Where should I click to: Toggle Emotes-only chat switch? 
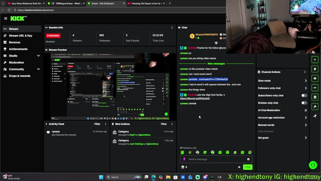click(304, 103)
